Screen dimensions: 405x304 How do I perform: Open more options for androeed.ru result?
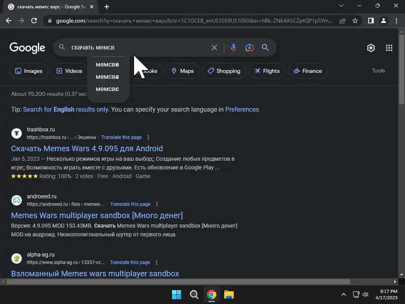tap(157, 204)
